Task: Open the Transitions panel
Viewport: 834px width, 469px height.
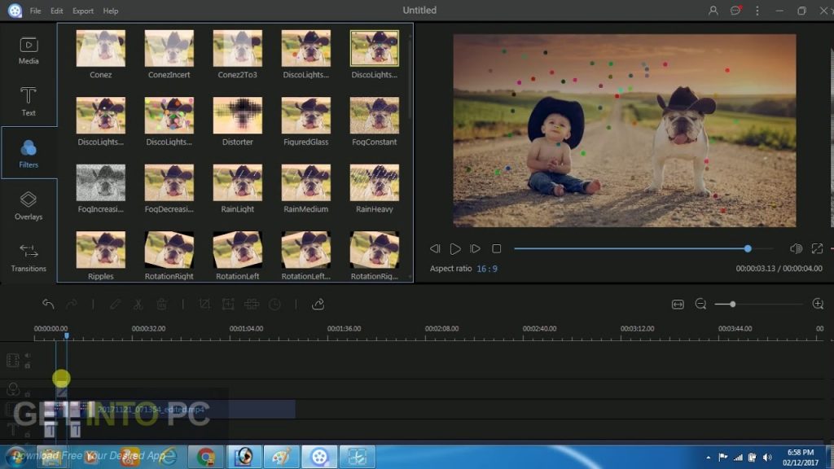Action: (29, 258)
